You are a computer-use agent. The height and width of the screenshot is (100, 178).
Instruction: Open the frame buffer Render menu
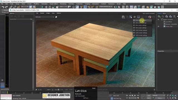tap(42, 13)
